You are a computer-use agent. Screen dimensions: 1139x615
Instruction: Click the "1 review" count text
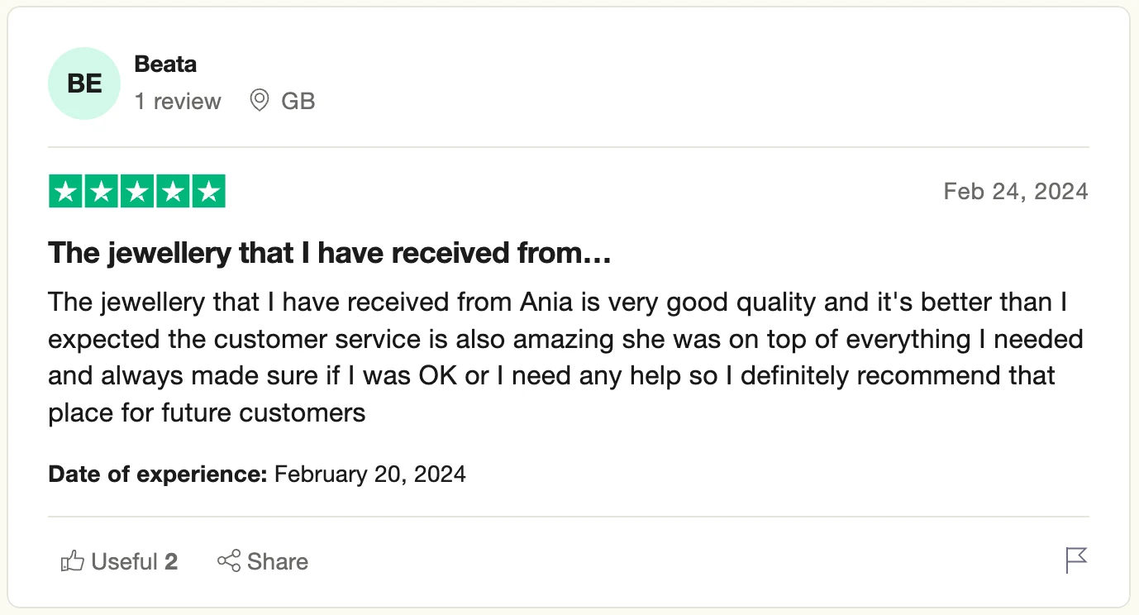[x=178, y=101]
